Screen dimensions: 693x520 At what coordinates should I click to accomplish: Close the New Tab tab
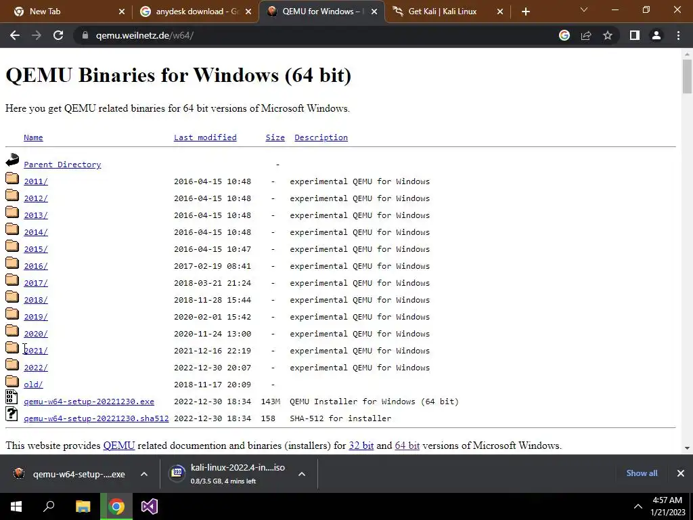pos(122,12)
